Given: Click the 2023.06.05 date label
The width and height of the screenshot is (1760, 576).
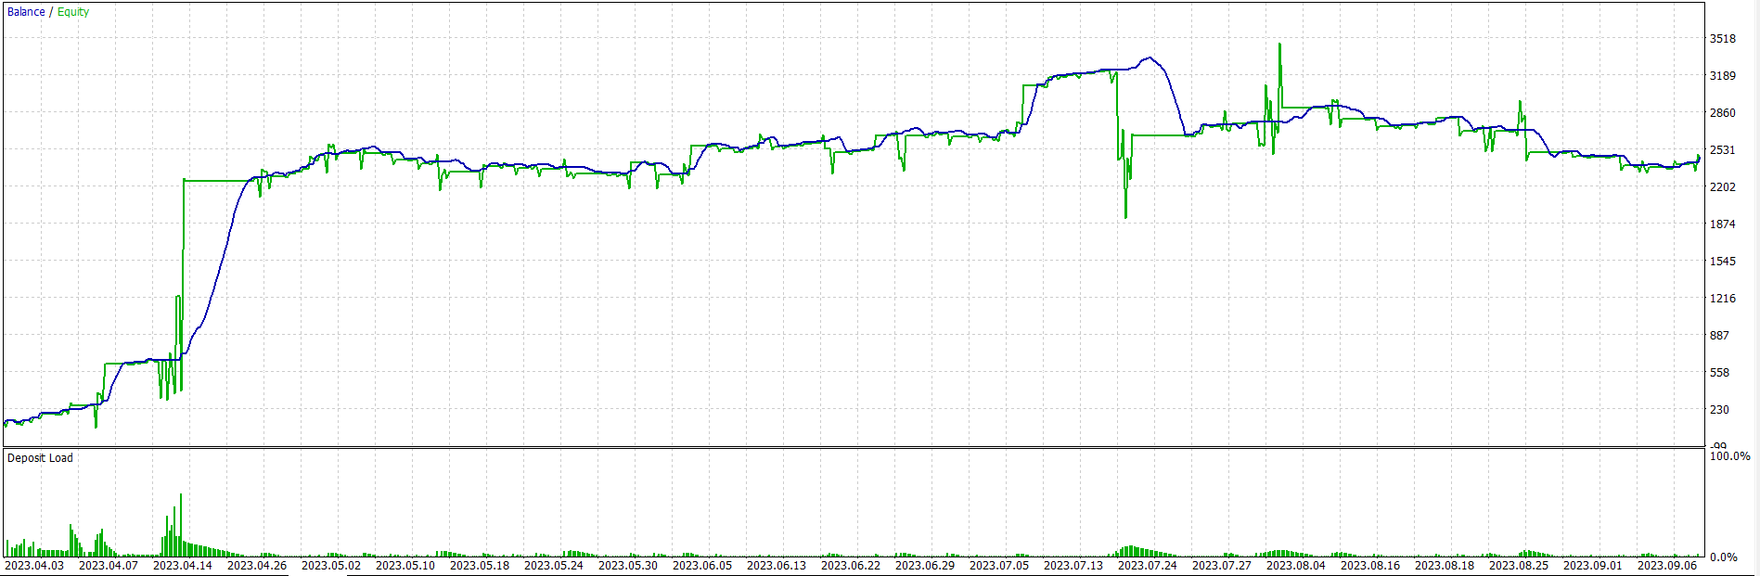Looking at the screenshot, I should click(x=702, y=566).
